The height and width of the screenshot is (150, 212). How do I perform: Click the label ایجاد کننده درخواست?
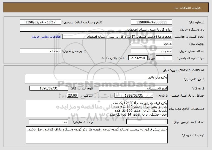pos(189,37)
